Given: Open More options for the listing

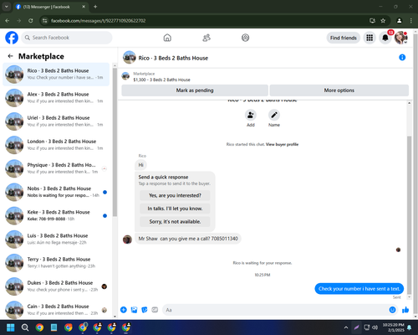Looking at the screenshot, I should click(339, 90).
